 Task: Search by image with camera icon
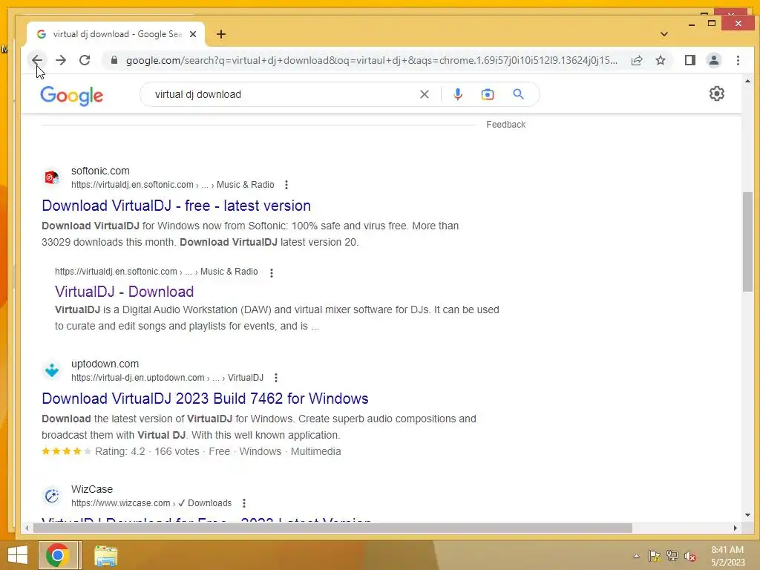click(x=487, y=94)
